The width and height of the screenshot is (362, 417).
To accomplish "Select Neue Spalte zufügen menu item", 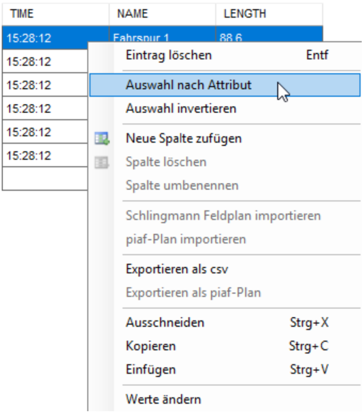I will (184, 138).
